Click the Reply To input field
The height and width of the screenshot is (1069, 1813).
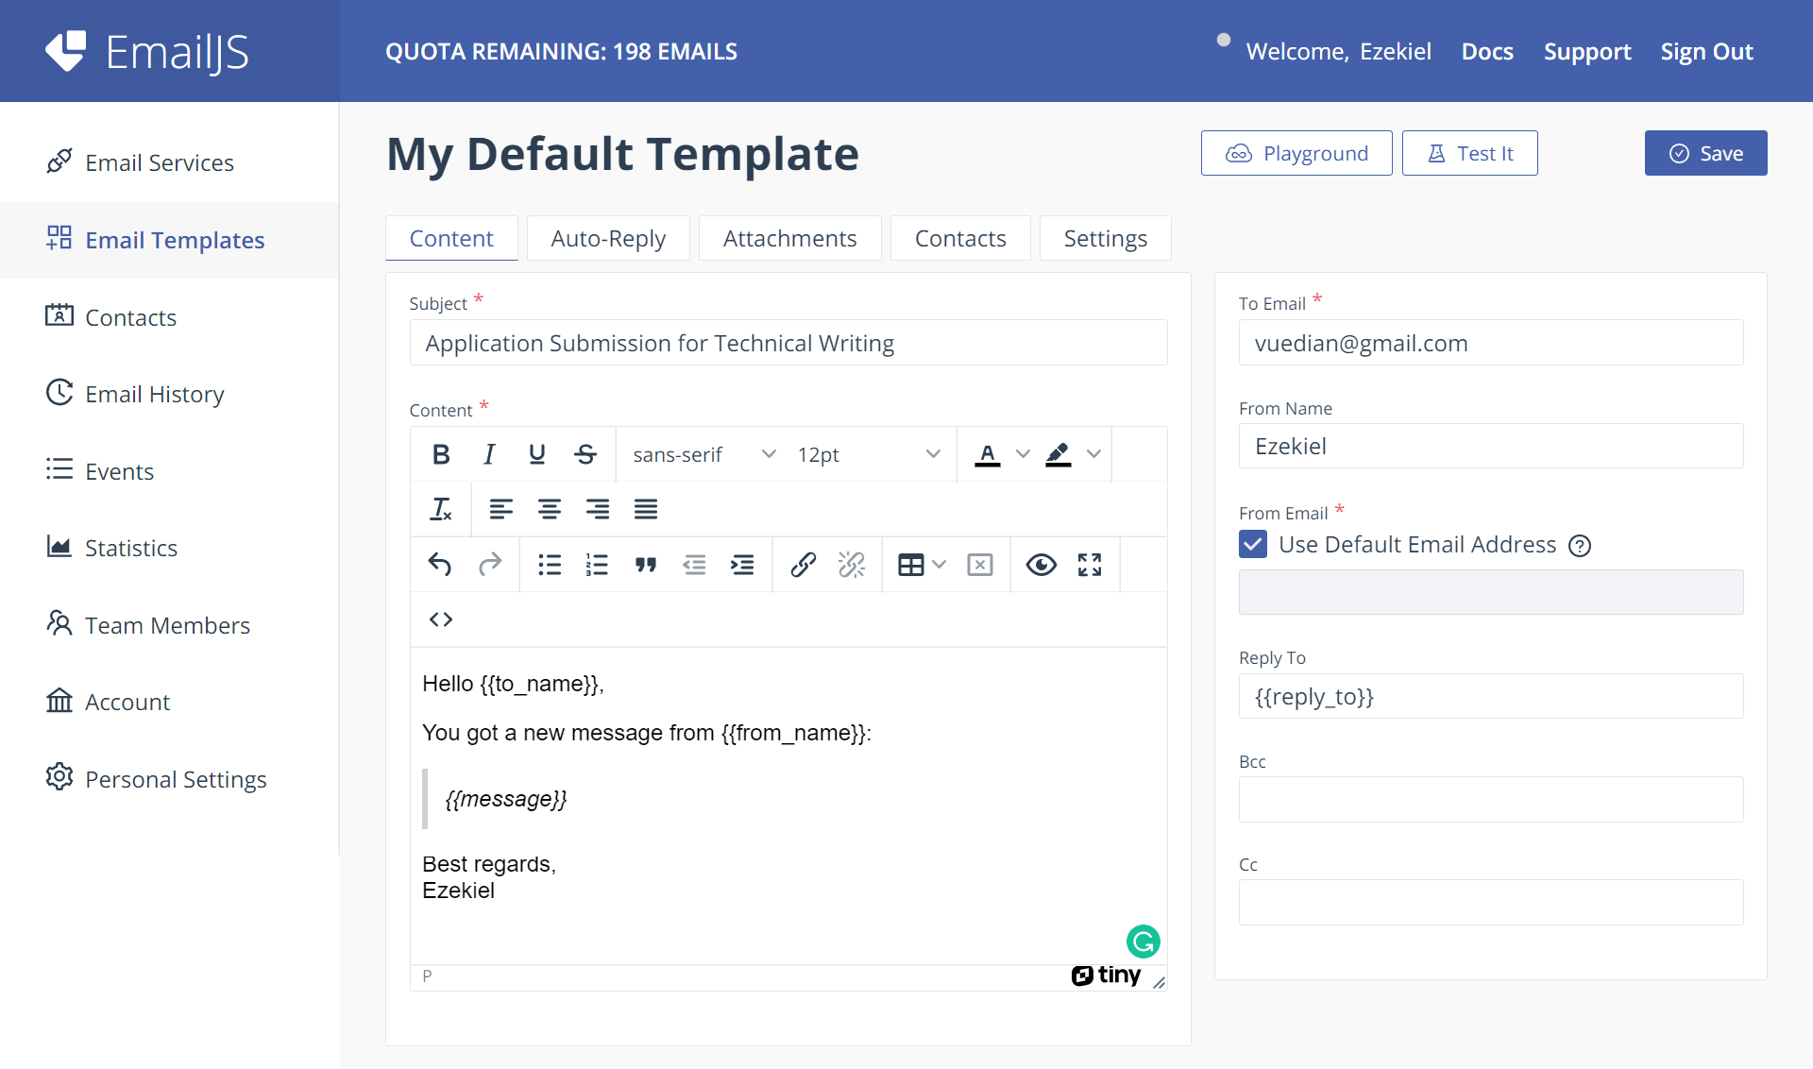click(1491, 696)
